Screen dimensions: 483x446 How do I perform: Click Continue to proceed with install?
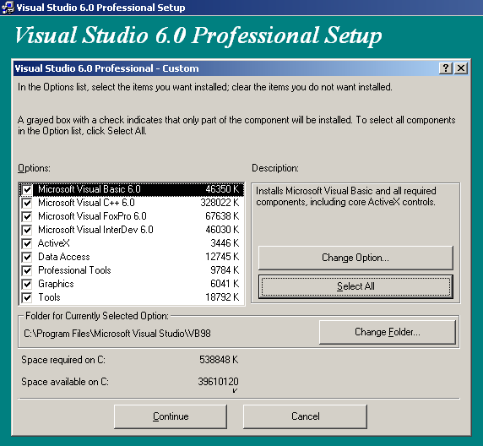[171, 416]
